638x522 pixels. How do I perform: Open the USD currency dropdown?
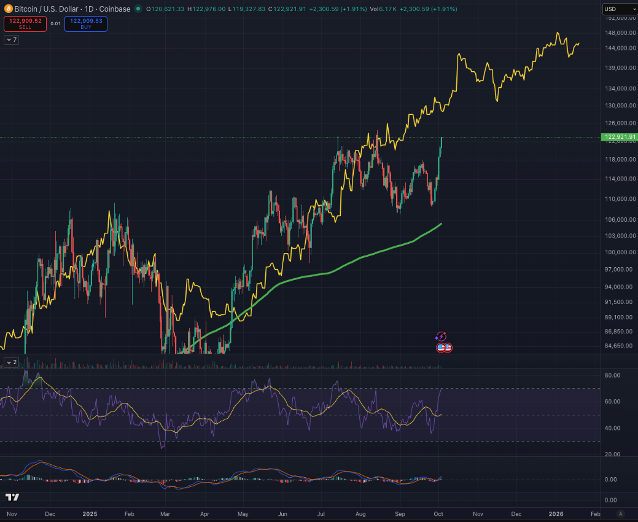(x=620, y=9)
